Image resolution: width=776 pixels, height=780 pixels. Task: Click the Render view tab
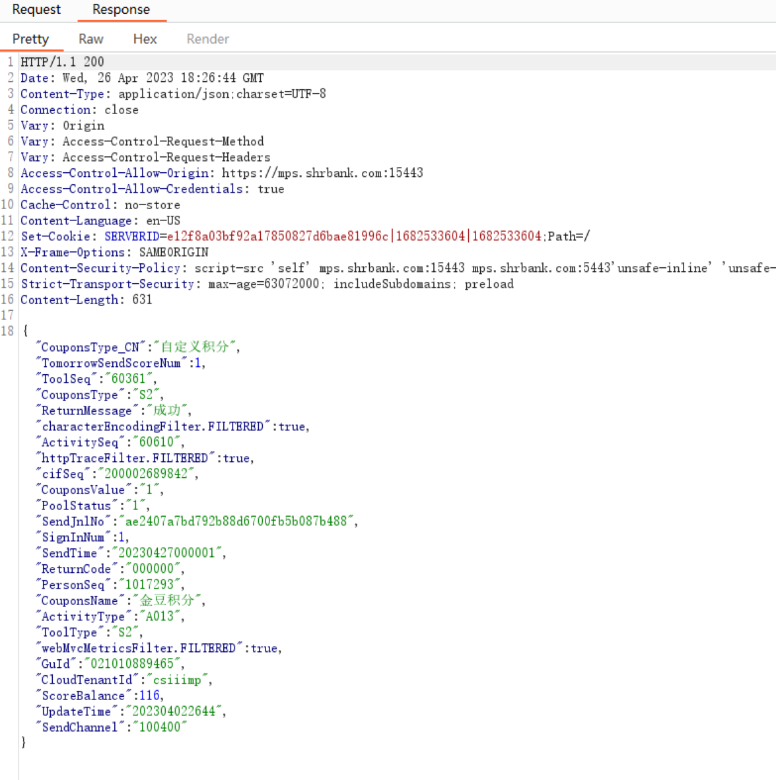[207, 39]
